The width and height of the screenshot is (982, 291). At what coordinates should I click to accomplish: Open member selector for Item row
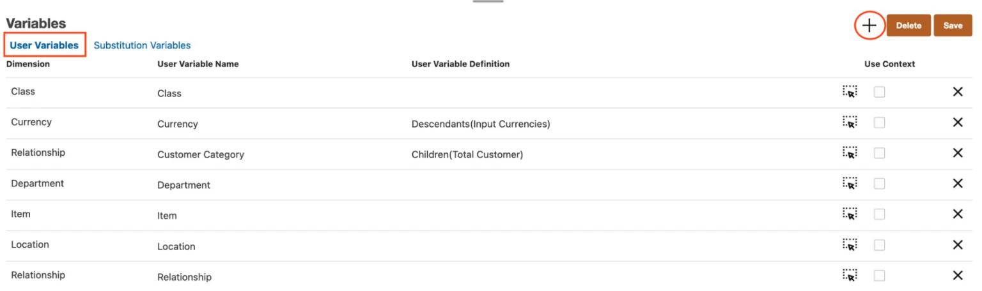point(850,214)
